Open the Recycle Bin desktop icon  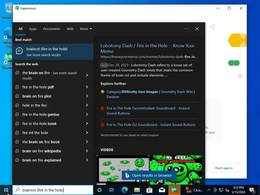click(x=7, y=11)
